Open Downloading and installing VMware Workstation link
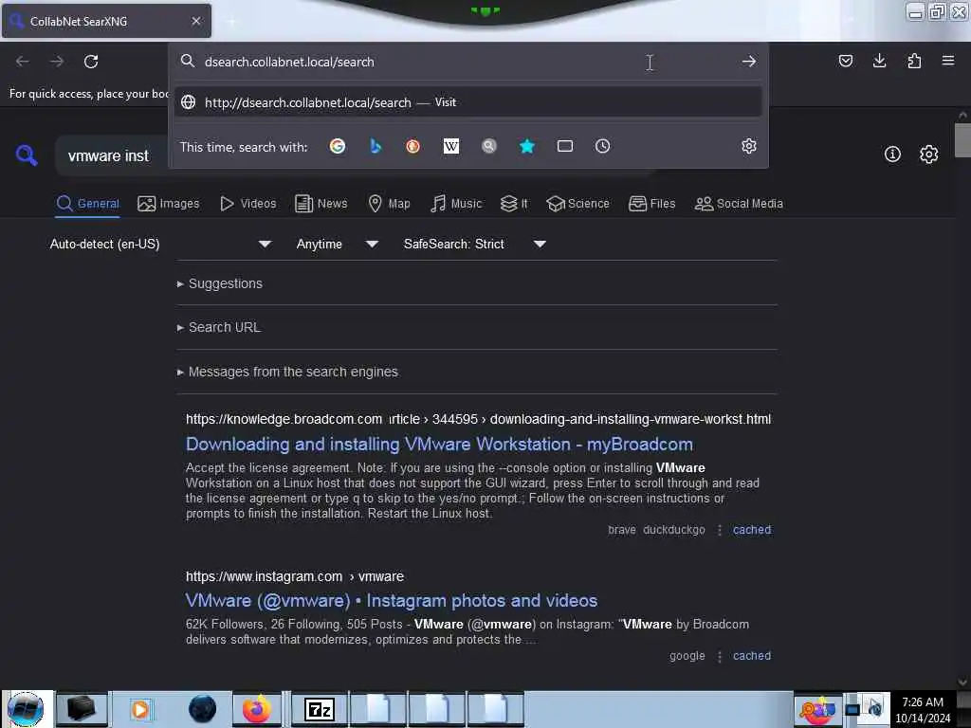Viewport: 971px width, 728px height. [x=439, y=445]
